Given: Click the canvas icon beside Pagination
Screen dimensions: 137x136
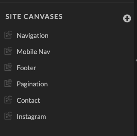Looking at the screenshot, I should (8, 83).
